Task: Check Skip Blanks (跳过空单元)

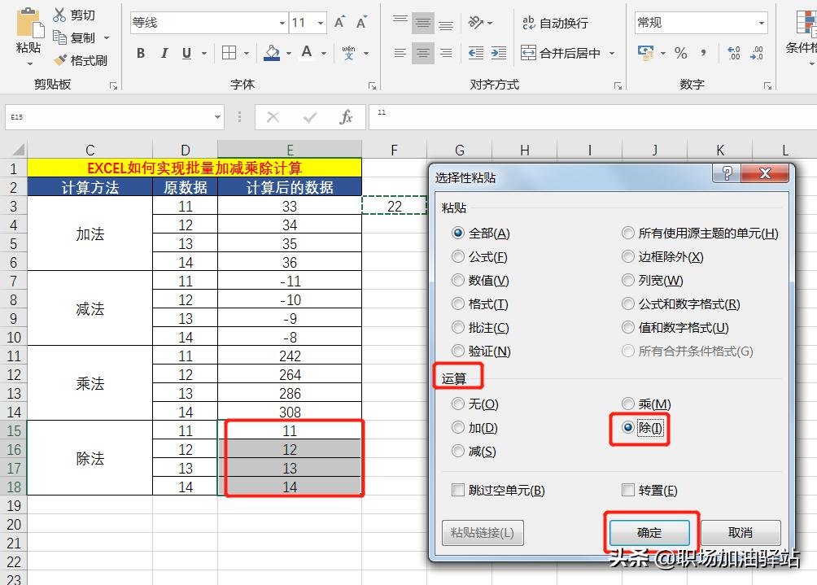Action: pyautogui.click(x=458, y=489)
